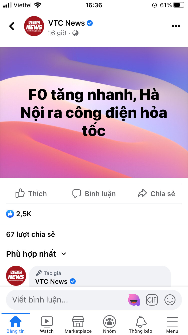Open the Thông báo notifications tab
The image size is (188, 335).
pos(141,324)
